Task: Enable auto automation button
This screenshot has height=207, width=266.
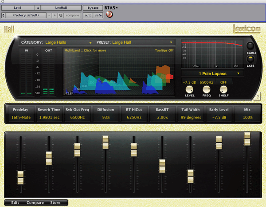Action: (88, 15)
